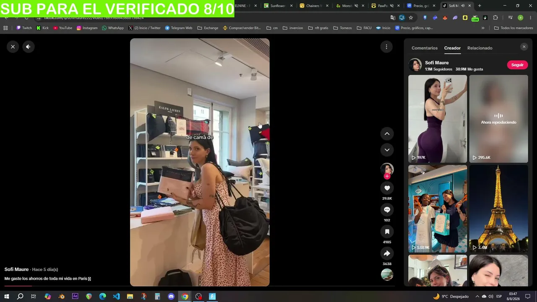
Task: Open the Telegram Web bookmark
Action: click(179, 28)
